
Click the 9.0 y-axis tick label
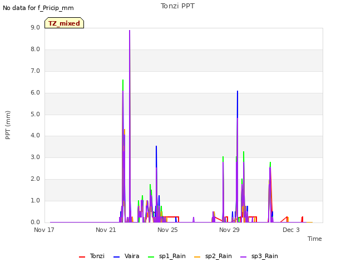[x=35, y=27]
